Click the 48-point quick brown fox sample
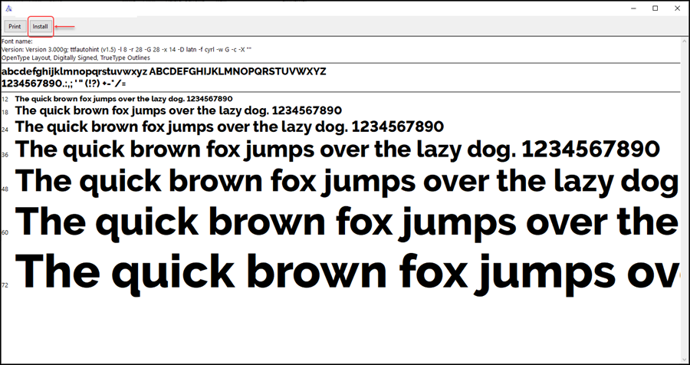The image size is (690, 365). pos(347,182)
